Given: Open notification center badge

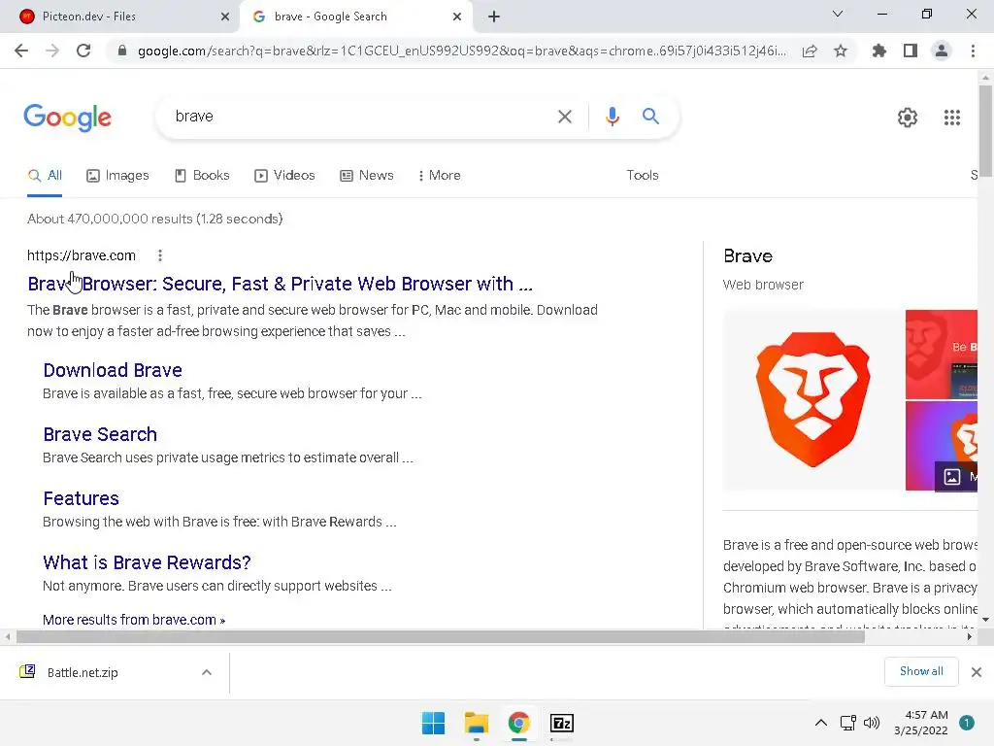Looking at the screenshot, I should (967, 723).
